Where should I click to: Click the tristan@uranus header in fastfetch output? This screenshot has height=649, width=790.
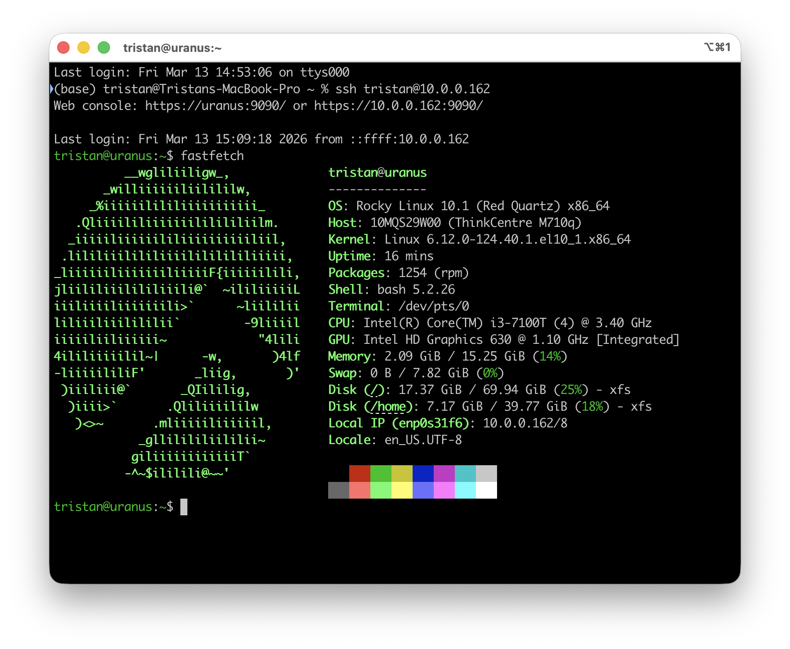[377, 172]
